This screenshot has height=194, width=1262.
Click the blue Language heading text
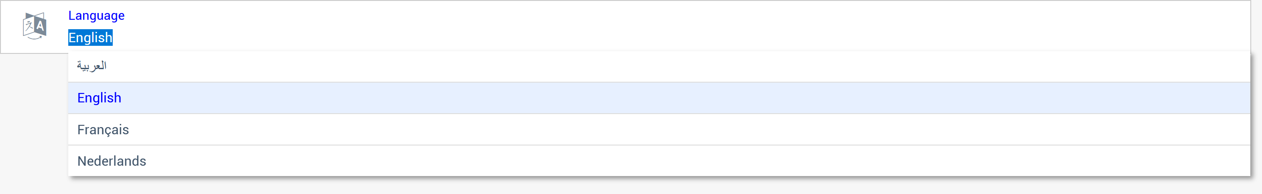point(96,16)
